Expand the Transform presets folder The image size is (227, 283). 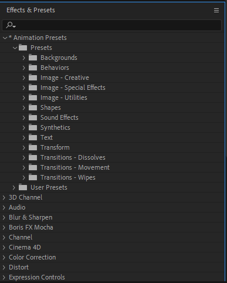(x=23, y=147)
